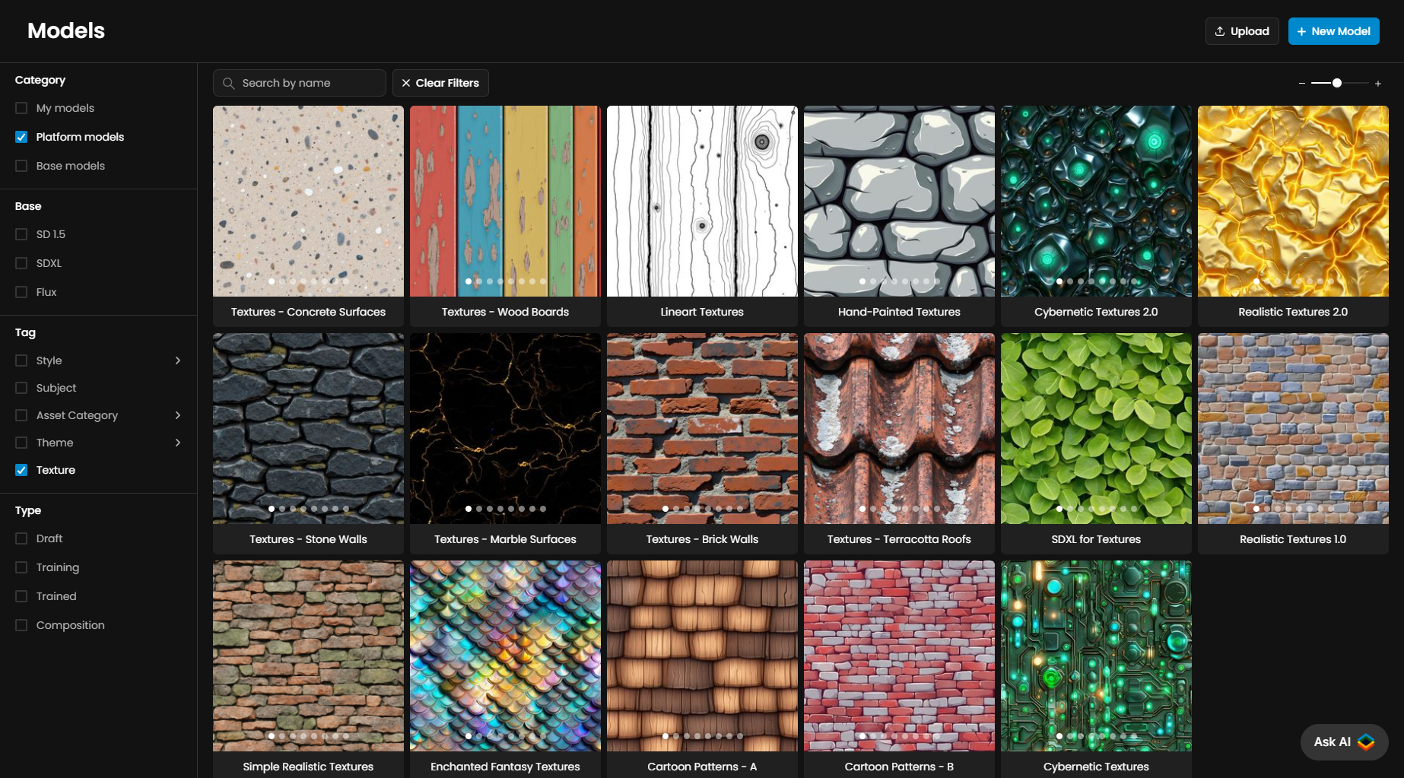Click the magnifier icon in search bar
The image size is (1404, 778).
point(228,83)
